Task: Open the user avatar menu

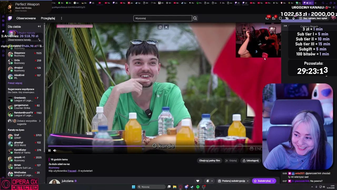Action: (x=333, y=18)
